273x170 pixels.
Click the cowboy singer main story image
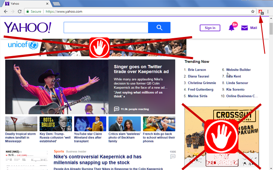pos(57,87)
